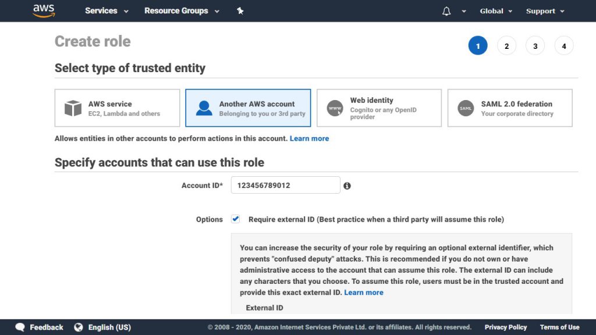Viewport: 596px width, 335px height.
Task: Select the AWS service cube icon card
Action: (x=117, y=108)
